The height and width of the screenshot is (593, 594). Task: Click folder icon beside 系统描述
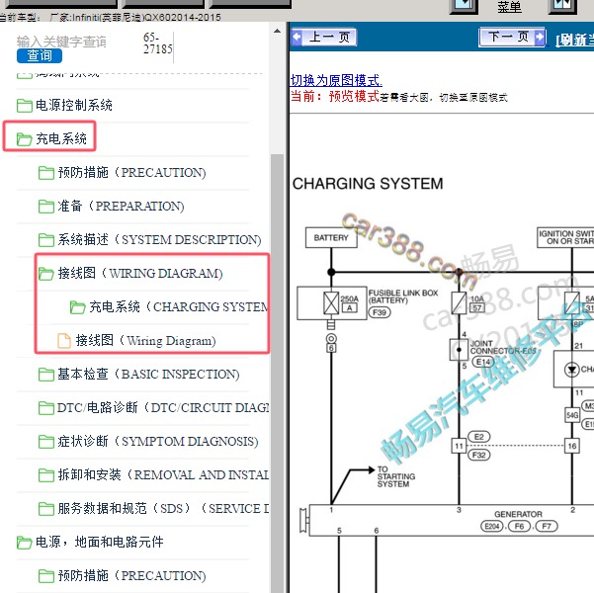click(x=46, y=240)
